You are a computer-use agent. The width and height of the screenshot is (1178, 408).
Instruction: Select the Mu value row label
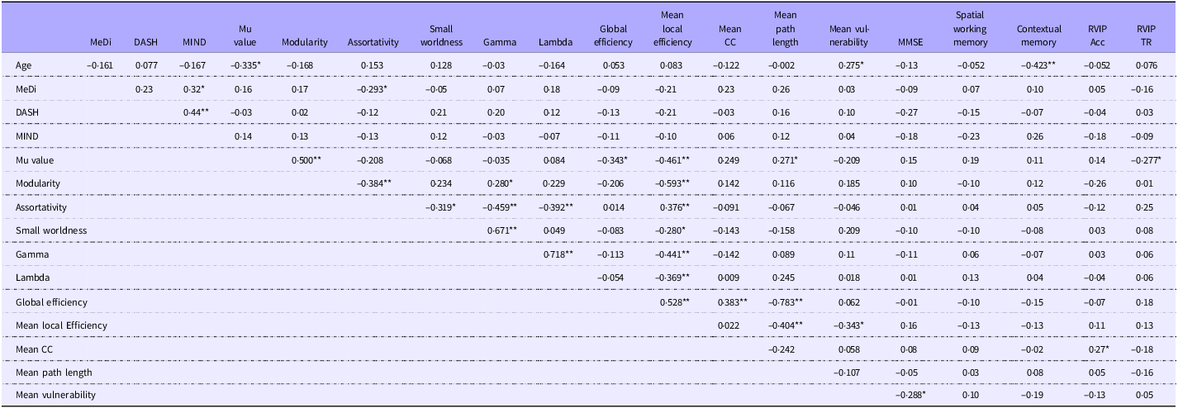pos(36,159)
